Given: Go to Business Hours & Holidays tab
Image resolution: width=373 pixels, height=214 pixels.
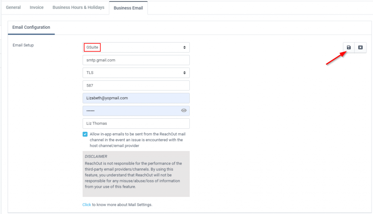Looking at the screenshot, I should (x=79, y=7).
